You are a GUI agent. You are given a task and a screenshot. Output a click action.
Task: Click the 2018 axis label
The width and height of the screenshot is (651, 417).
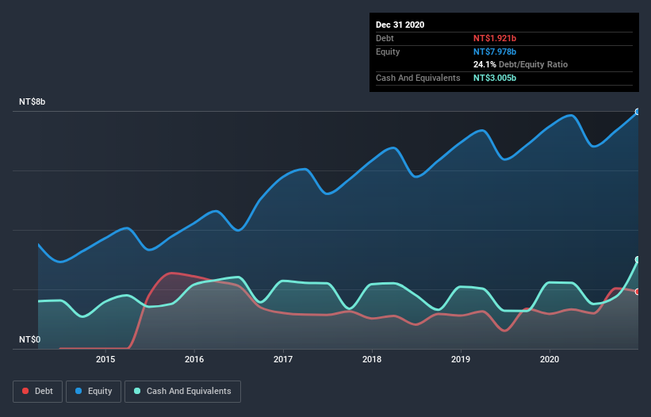[372, 359]
